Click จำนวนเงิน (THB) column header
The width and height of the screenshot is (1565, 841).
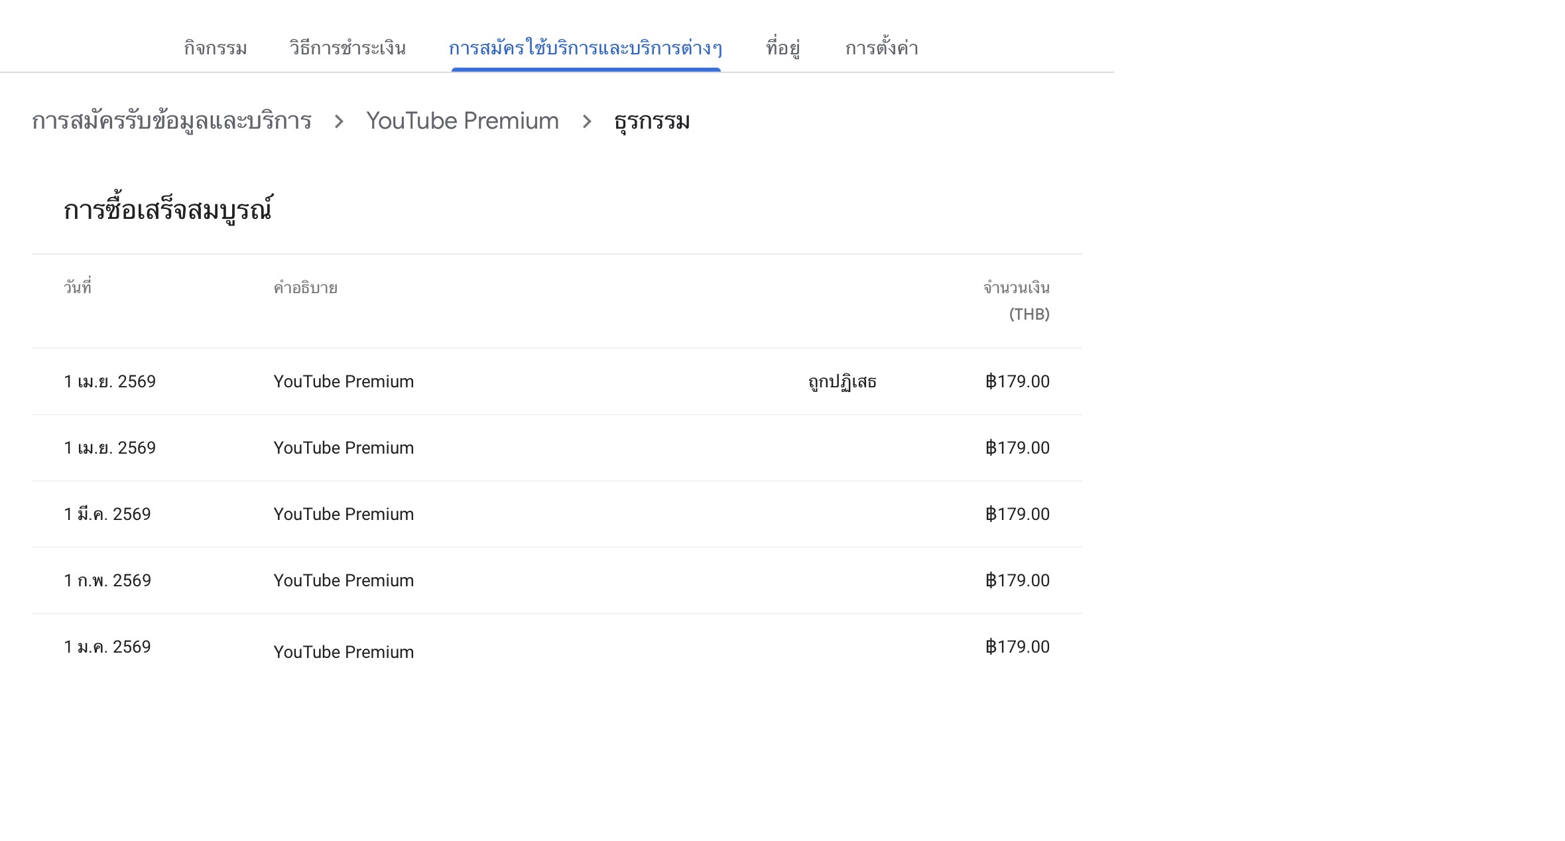click(x=1017, y=300)
